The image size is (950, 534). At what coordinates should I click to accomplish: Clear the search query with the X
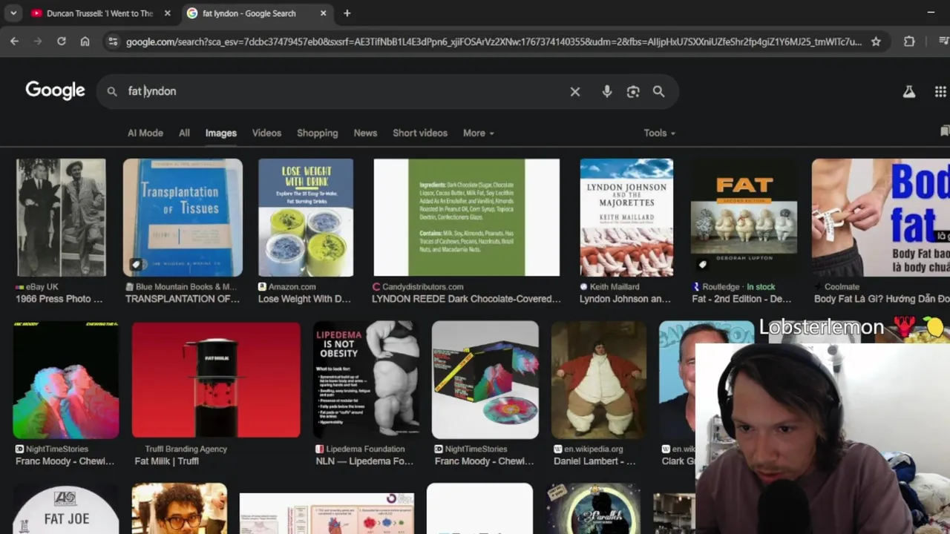(x=575, y=91)
